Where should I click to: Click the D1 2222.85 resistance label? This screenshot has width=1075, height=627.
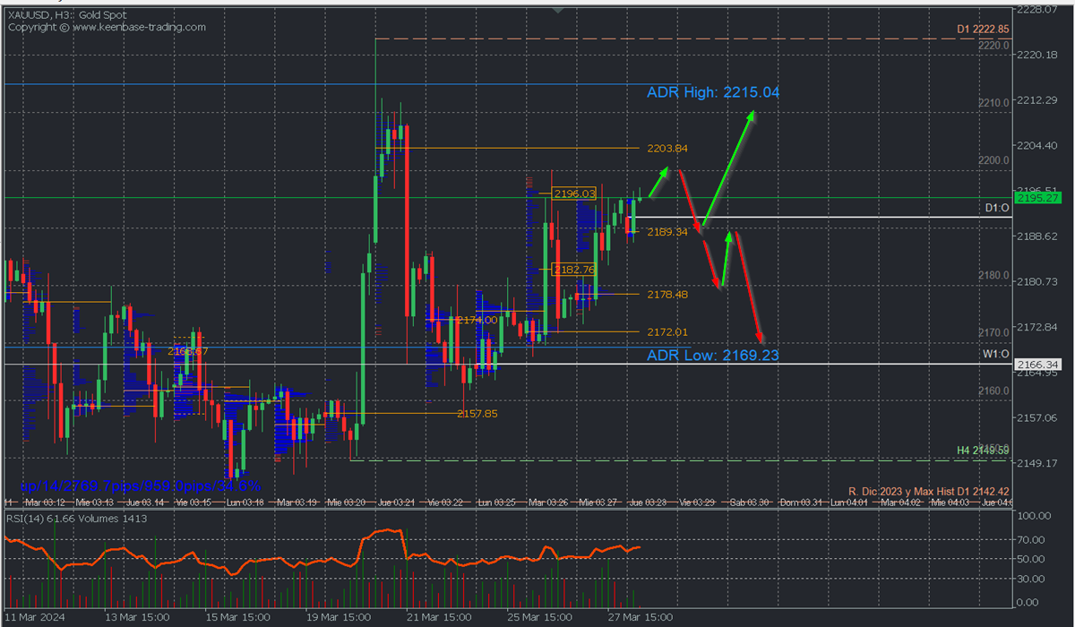(x=983, y=30)
